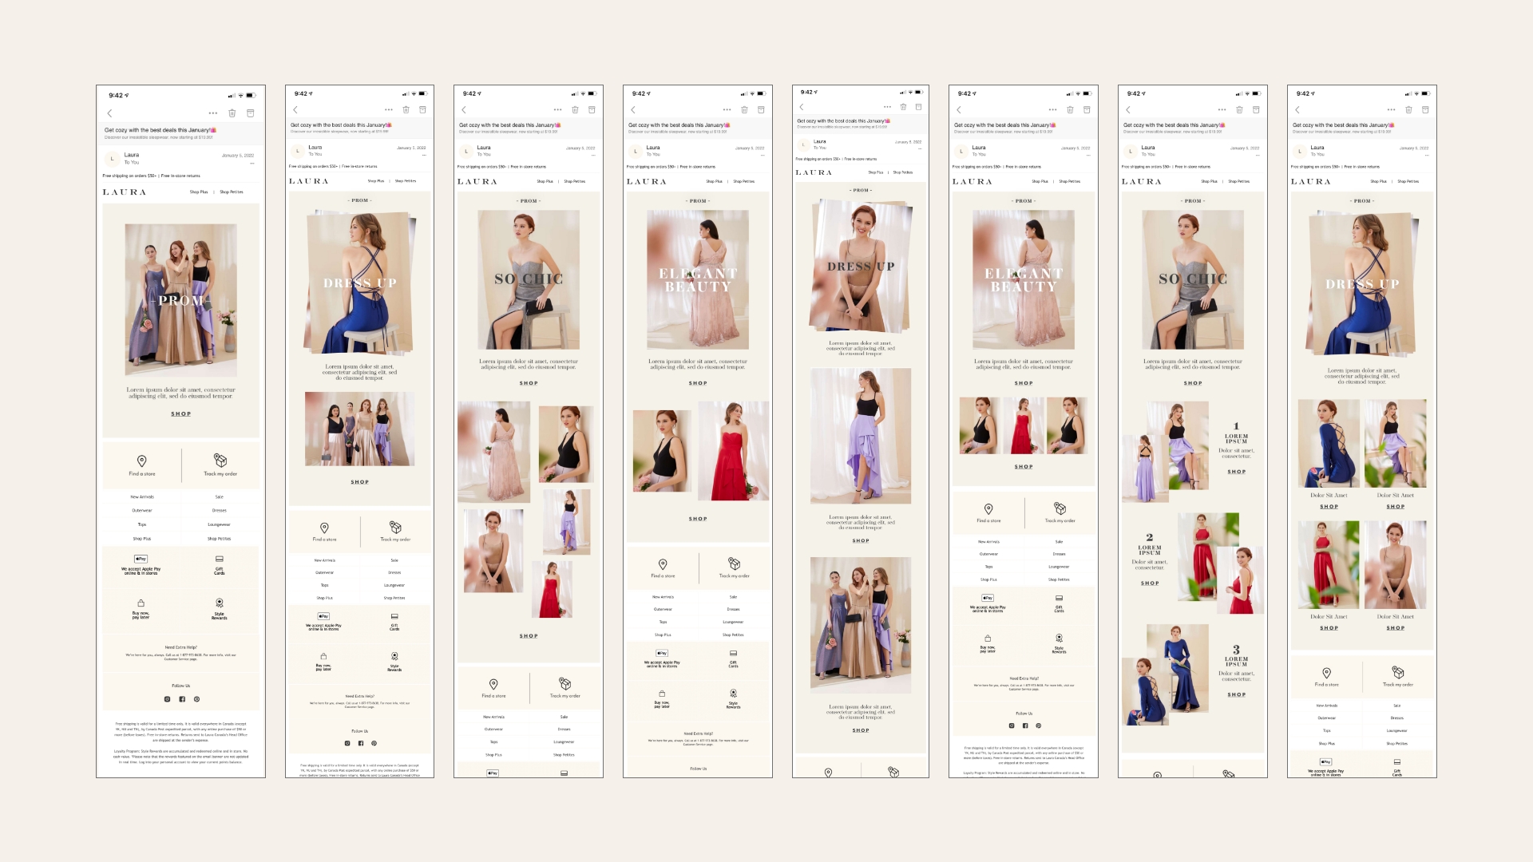Click the Gift Cards icon in the leftmost mockup
Screen dimensions: 1533x862
click(220, 559)
